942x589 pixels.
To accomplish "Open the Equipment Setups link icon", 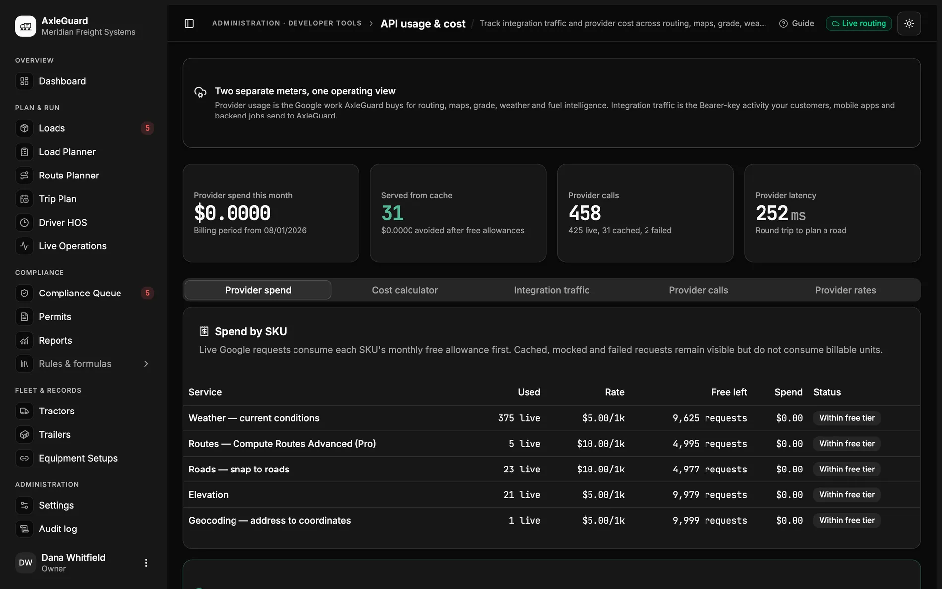I will [24, 458].
